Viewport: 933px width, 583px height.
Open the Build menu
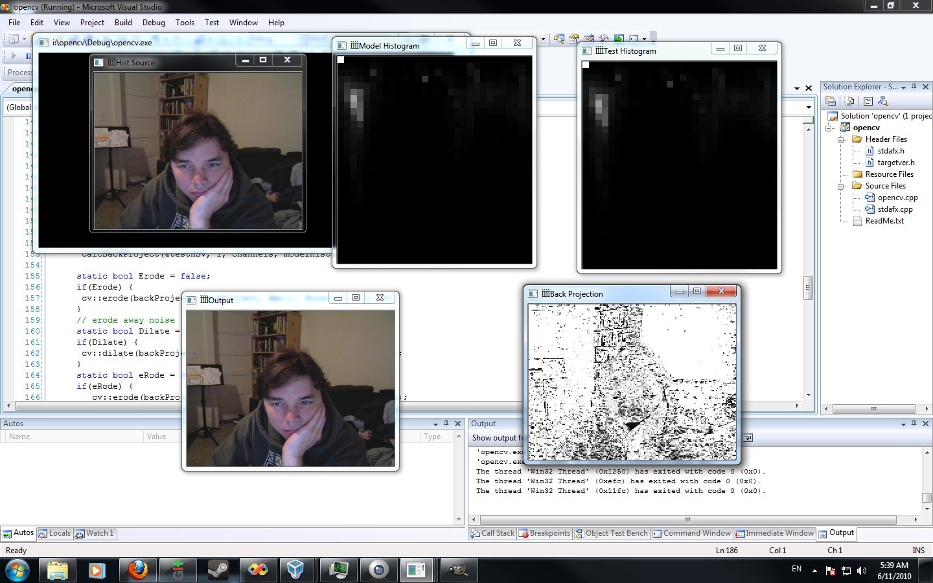(123, 22)
